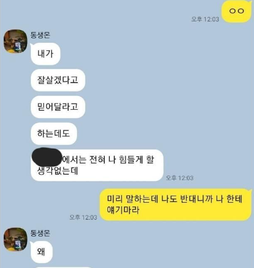Select the '믿어달라고' message bubble
Screen dimensions: 254x268
58,107
